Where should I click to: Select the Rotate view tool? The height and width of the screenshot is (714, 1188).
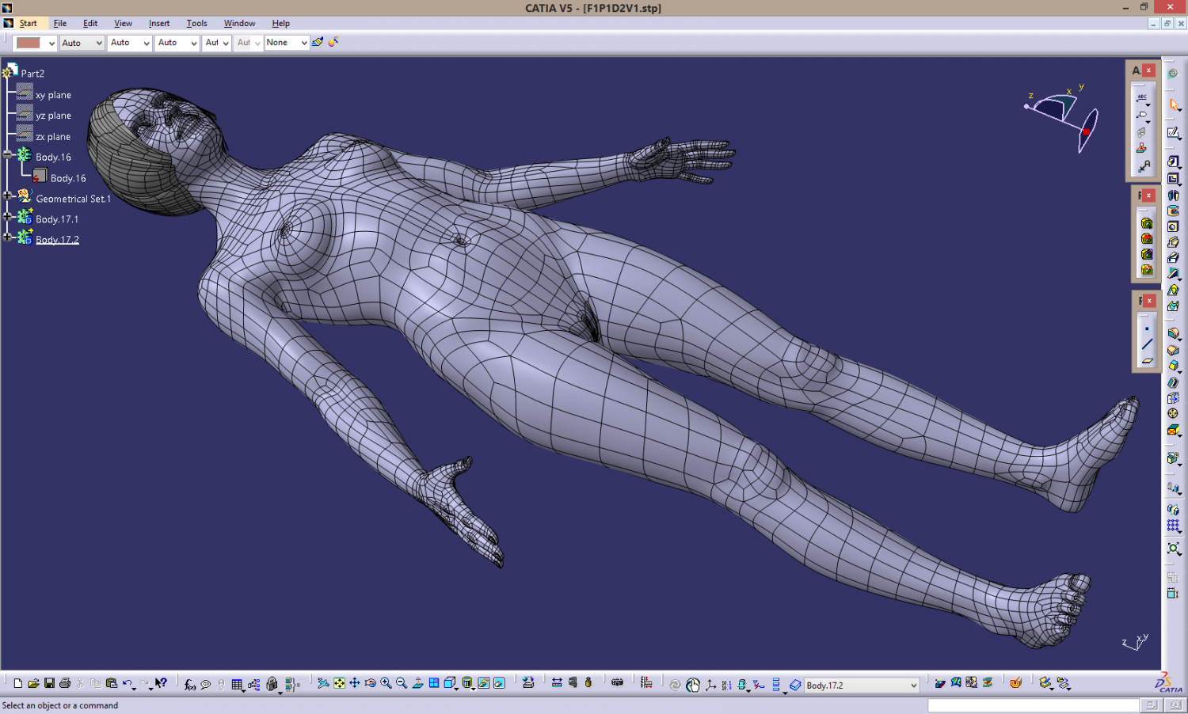[370, 683]
